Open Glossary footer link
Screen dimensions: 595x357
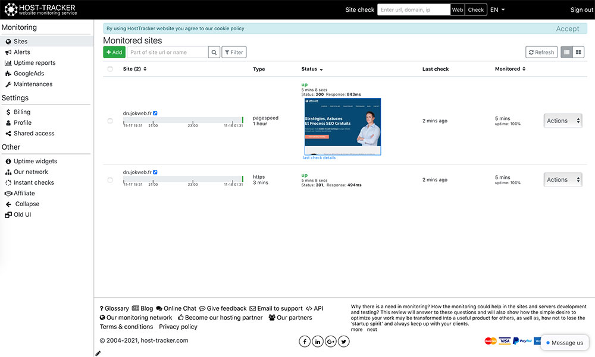coord(114,308)
